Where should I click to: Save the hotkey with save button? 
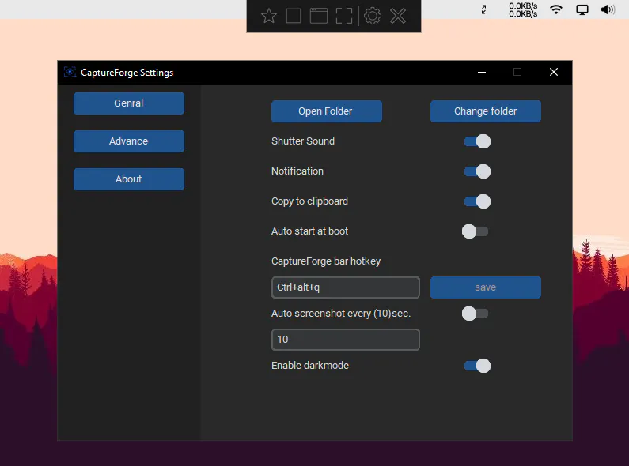point(485,287)
